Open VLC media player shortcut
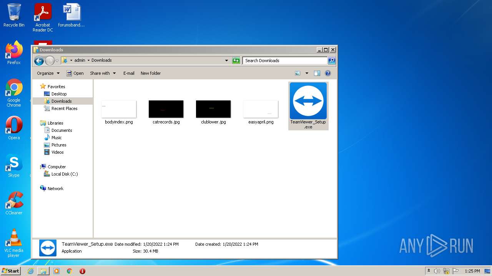492x276 pixels. [x=14, y=243]
